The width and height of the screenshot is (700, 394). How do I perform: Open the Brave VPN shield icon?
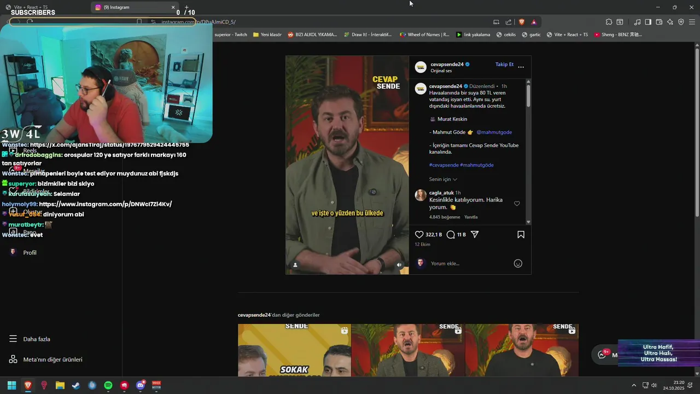click(x=681, y=22)
